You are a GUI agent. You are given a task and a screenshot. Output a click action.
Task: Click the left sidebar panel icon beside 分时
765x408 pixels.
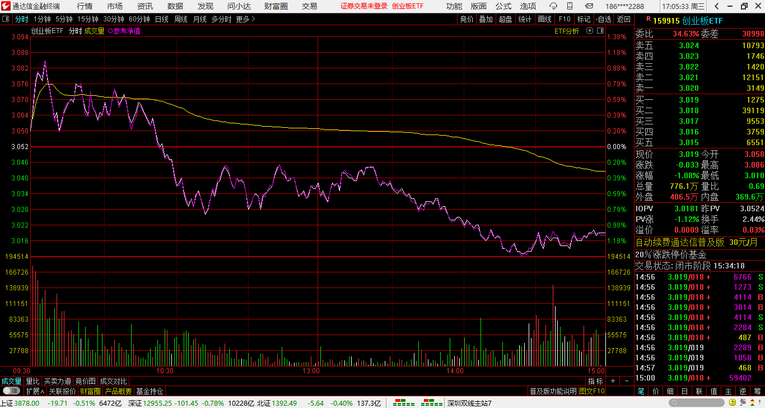click(x=6, y=19)
